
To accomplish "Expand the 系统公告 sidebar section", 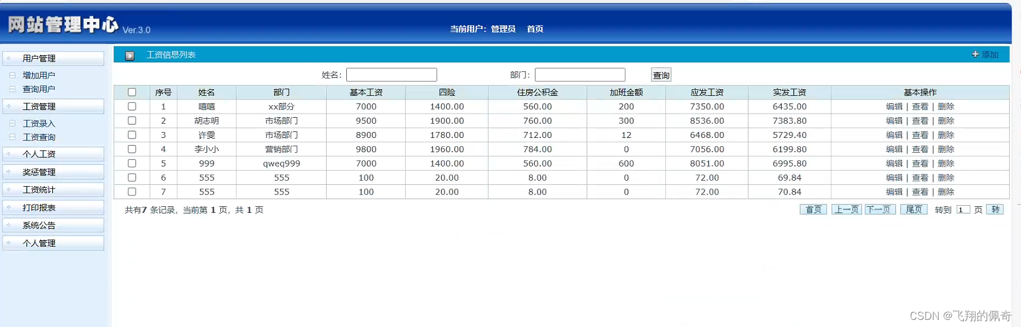I will pyautogui.click(x=54, y=225).
